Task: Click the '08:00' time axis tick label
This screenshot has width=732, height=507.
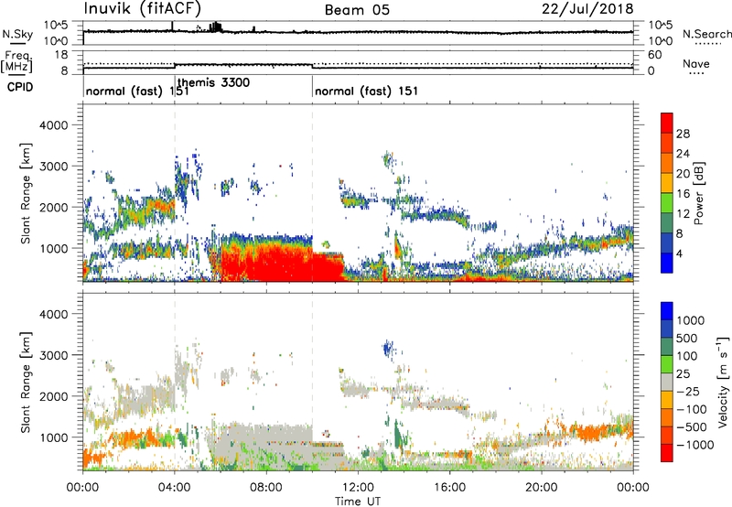Action: [266, 488]
